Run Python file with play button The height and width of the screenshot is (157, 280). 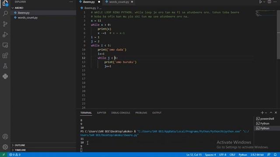click(260, 2)
